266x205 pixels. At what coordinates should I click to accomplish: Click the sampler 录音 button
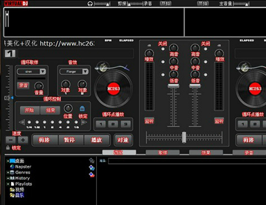23,85
